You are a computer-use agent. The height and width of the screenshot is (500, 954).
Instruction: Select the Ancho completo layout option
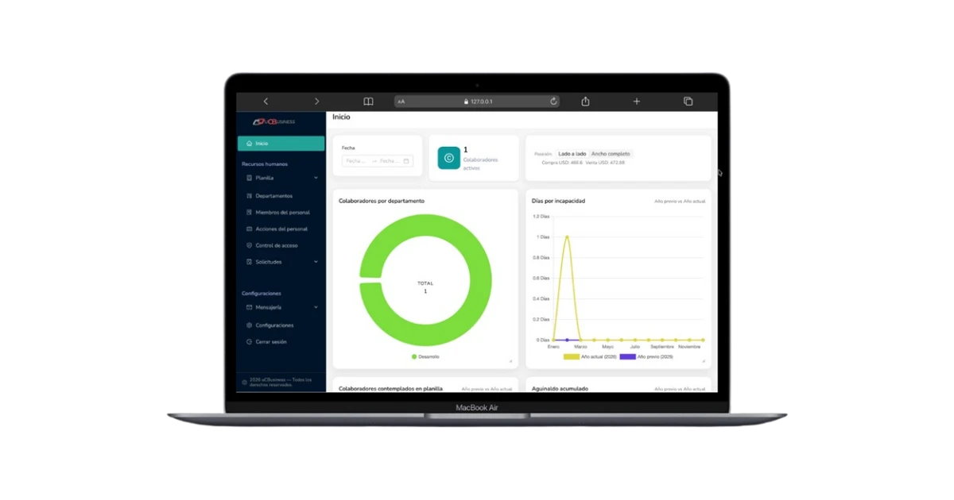point(611,154)
